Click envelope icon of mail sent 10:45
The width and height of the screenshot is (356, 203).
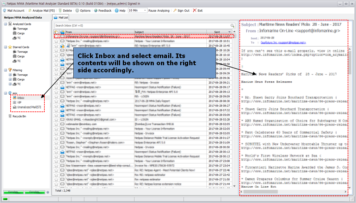coord(62,46)
